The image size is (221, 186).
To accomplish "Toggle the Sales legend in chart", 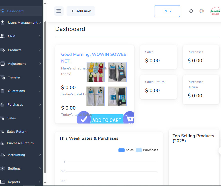I will pos(126,150).
